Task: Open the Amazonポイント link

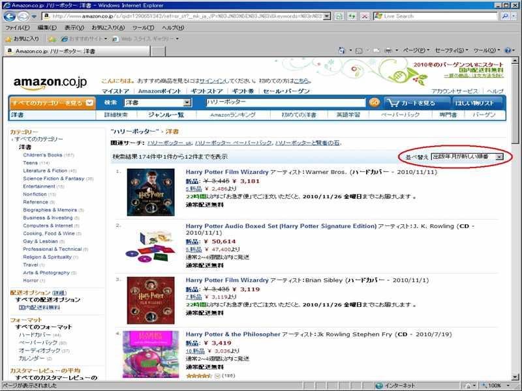Action: point(159,91)
